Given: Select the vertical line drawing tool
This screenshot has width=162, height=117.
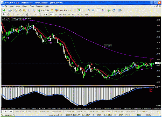Looking at the screenshot, I should (13, 14).
